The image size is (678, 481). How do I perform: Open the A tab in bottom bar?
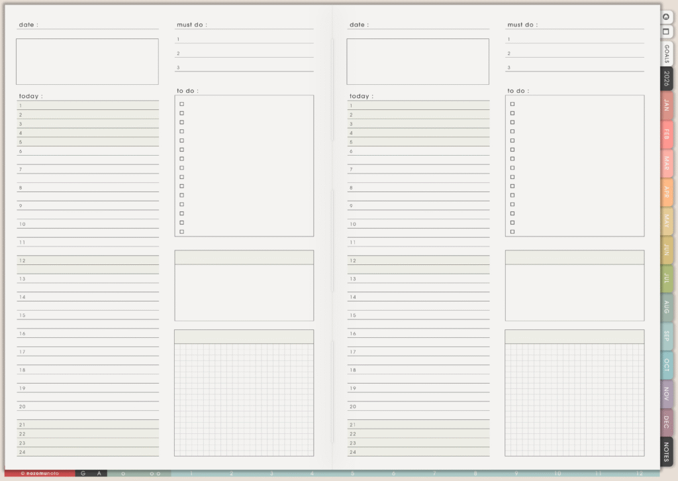[x=99, y=474]
